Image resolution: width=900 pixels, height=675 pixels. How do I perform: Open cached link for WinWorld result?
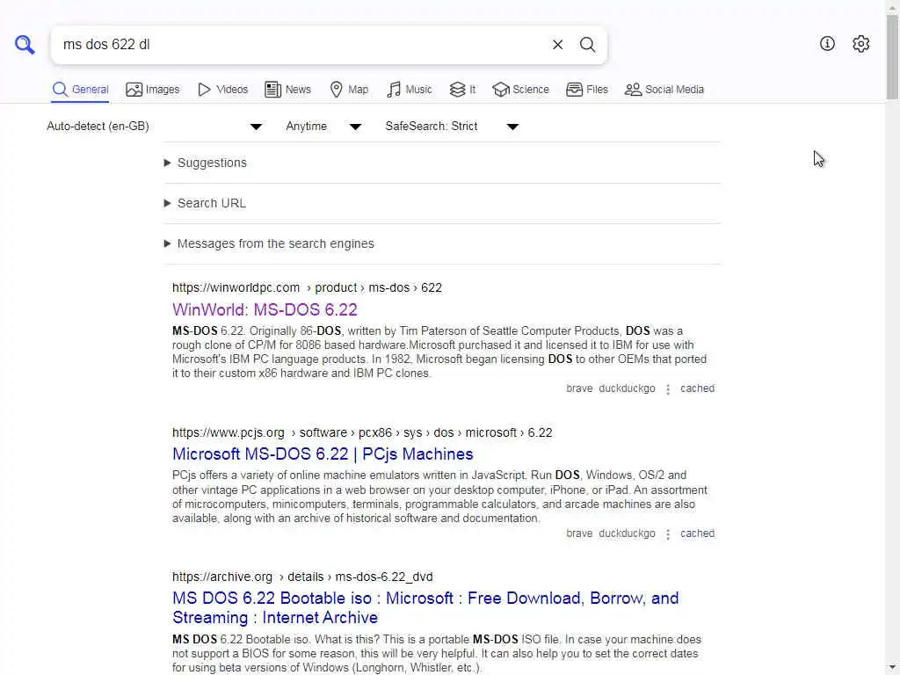(x=697, y=388)
